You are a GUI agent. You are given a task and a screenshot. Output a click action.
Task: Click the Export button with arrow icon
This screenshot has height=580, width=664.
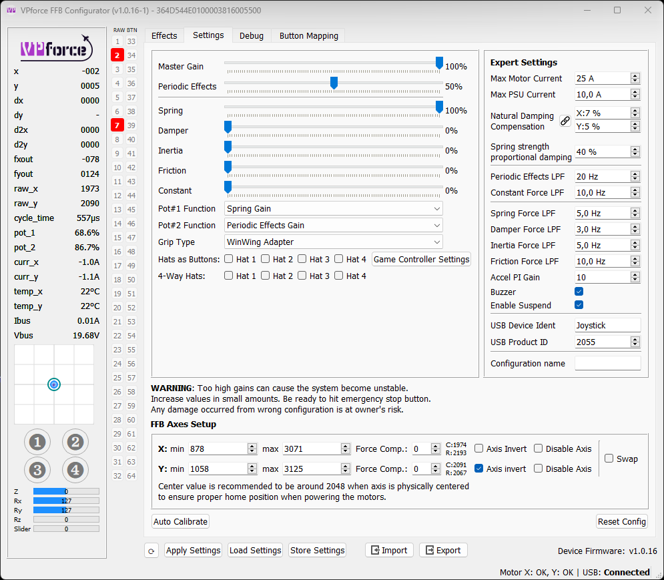click(x=443, y=551)
